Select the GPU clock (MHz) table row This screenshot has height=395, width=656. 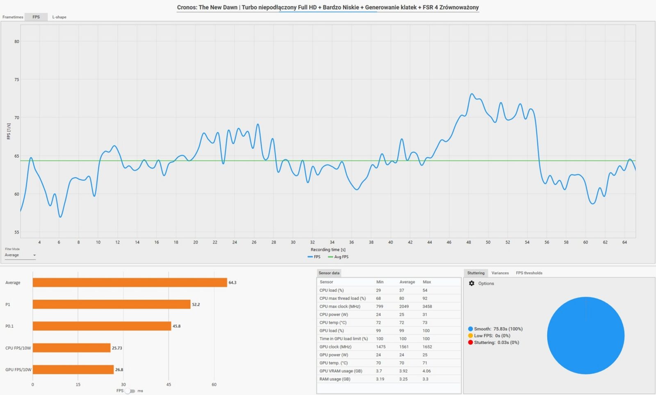(388, 347)
